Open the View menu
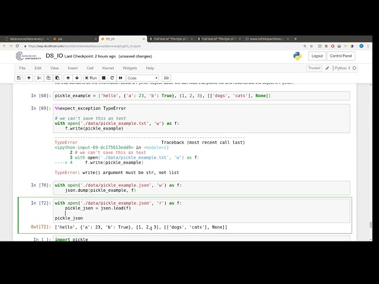Viewport: 379px width, 284px height. (x=54, y=68)
